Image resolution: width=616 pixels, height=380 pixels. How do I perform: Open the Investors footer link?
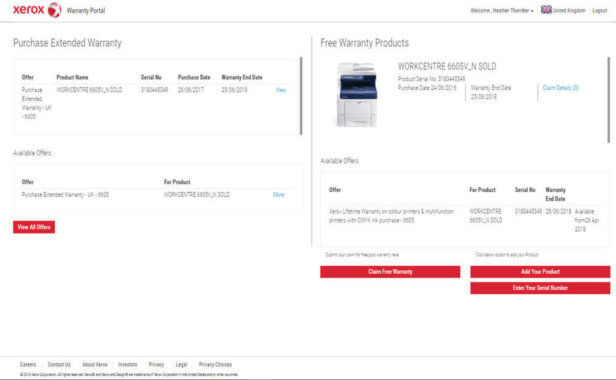pyautogui.click(x=128, y=365)
